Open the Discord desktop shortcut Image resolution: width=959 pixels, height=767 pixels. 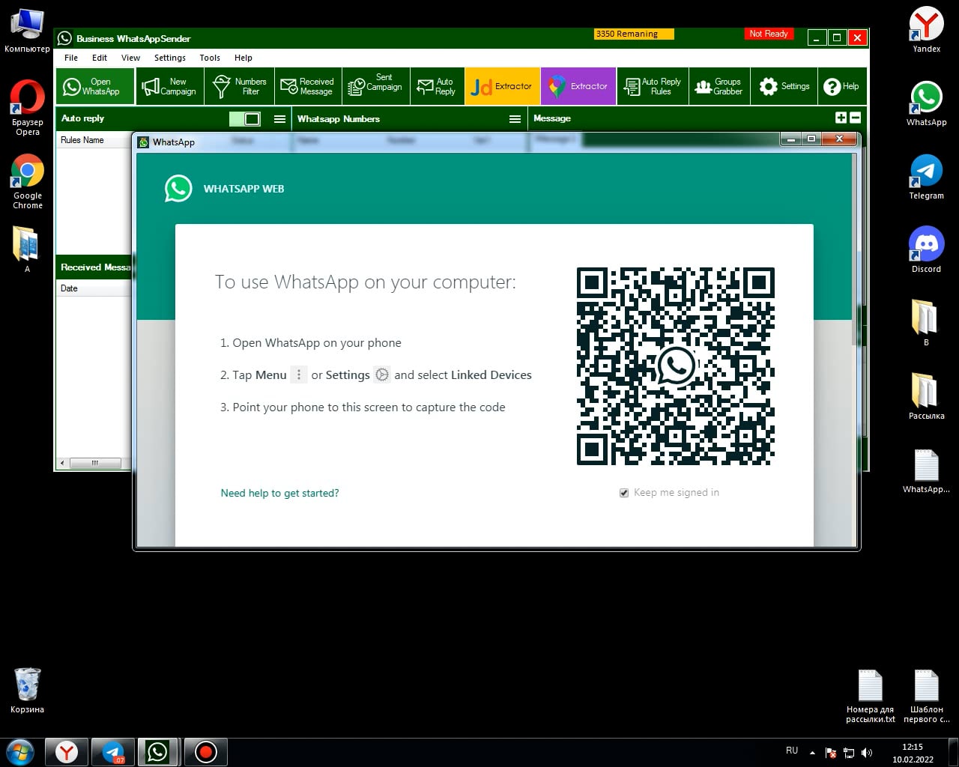[926, 250]
